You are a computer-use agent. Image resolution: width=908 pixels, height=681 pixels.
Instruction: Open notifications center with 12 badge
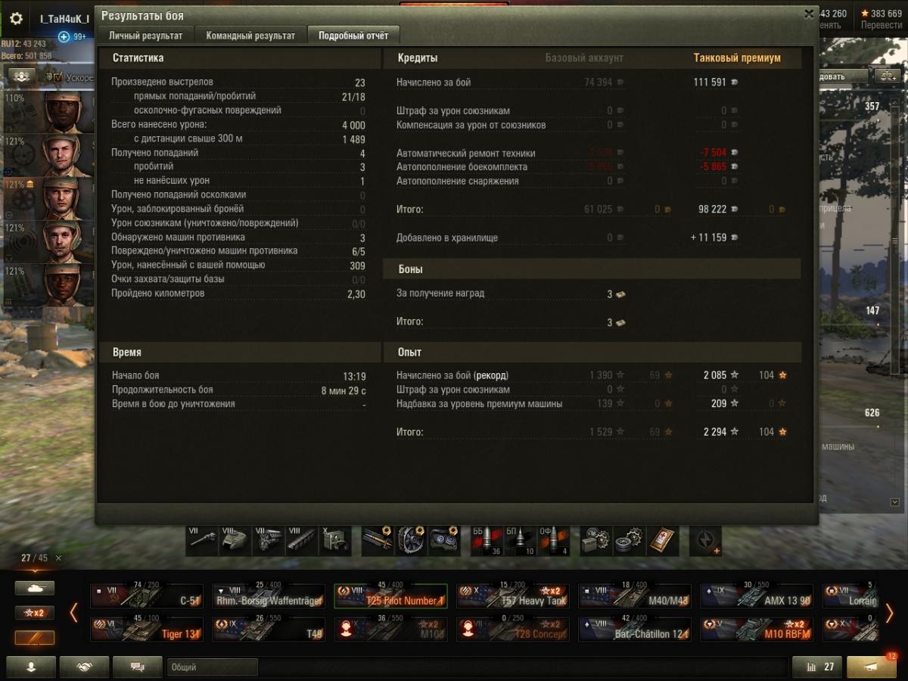click(872, 667)
